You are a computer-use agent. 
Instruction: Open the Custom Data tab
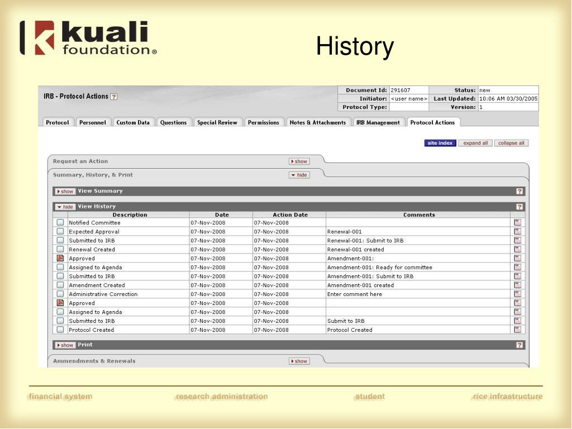(x=133, y=122)
